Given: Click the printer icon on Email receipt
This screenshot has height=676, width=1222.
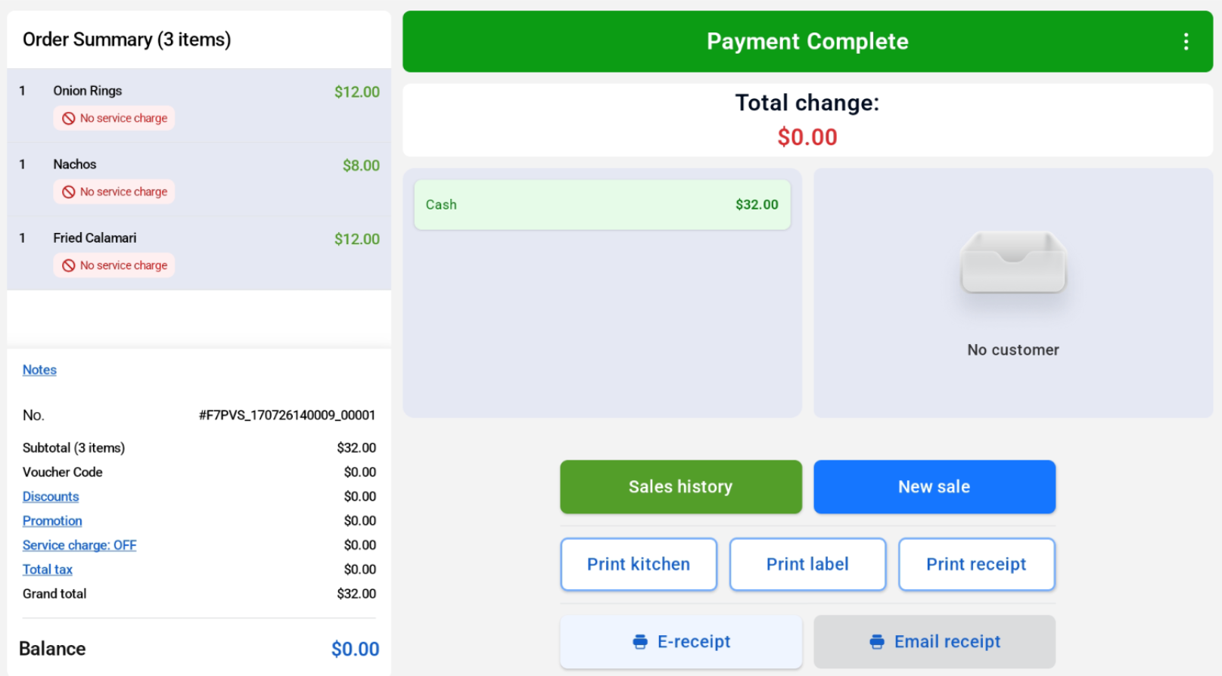Looking at the screenshot, I should point(877,642).
